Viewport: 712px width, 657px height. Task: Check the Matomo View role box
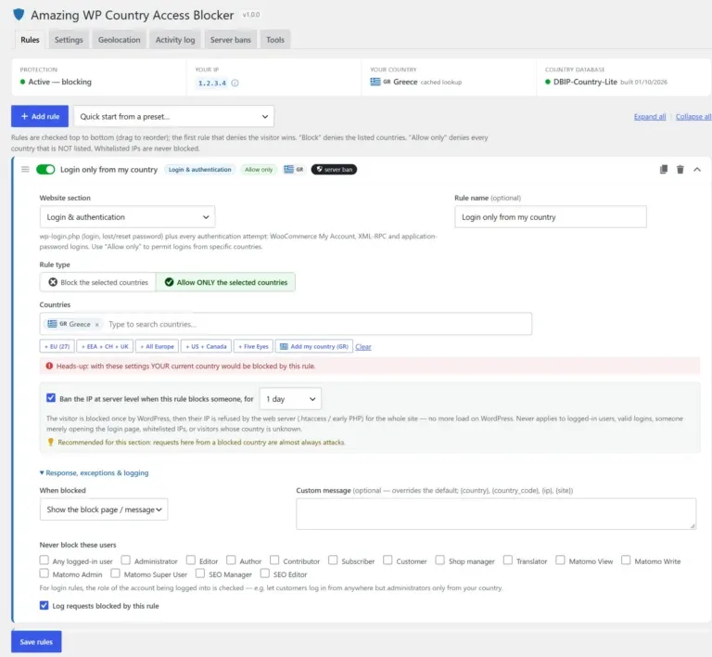click(560, 560)
